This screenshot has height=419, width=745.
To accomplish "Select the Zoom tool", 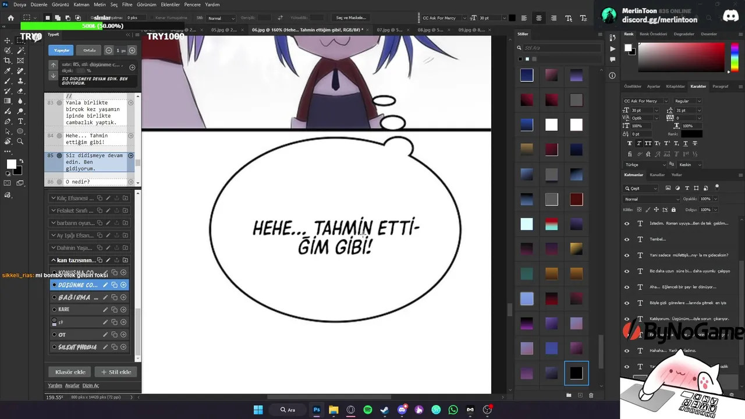I will [20, 141].
